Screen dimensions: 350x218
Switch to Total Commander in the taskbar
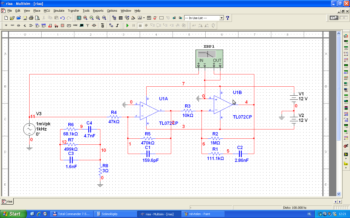coord(72,214)
